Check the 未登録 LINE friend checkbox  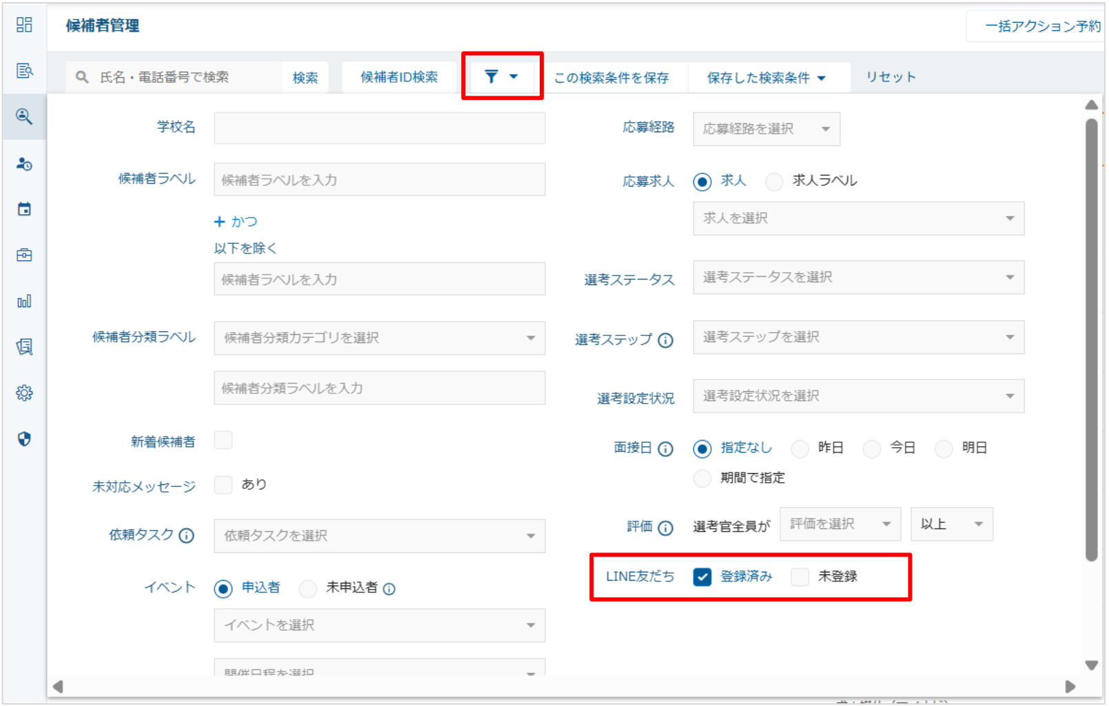(800, 577)
